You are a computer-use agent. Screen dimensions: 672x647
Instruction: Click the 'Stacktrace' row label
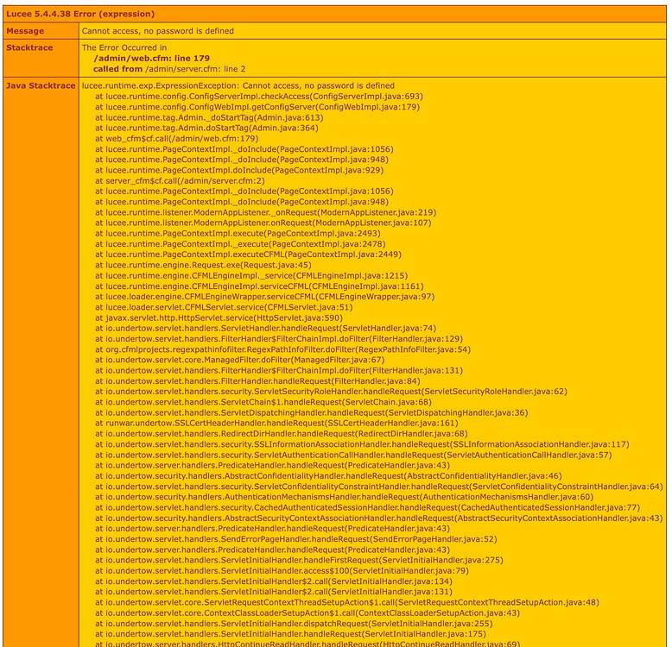click(29, 47)
